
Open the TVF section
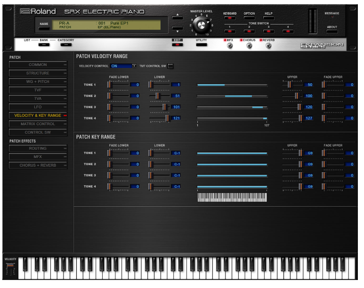[38, 90]
